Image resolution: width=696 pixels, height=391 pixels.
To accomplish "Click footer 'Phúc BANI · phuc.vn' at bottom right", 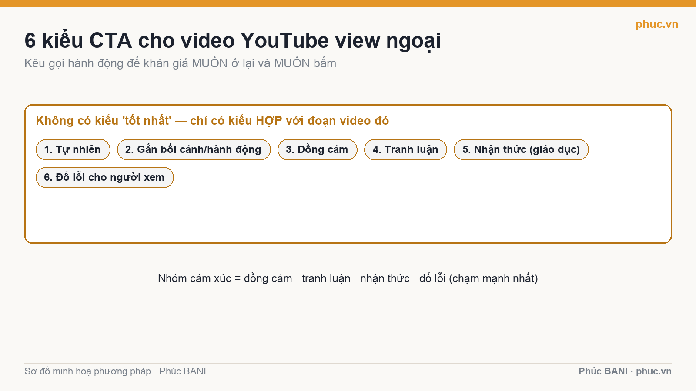I will pos(625,371).
